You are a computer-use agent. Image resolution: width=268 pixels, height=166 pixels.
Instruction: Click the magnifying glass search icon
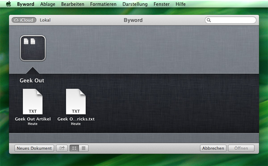[209, 20]
